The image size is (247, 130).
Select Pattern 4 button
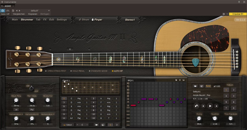click(x=234, y=96)
